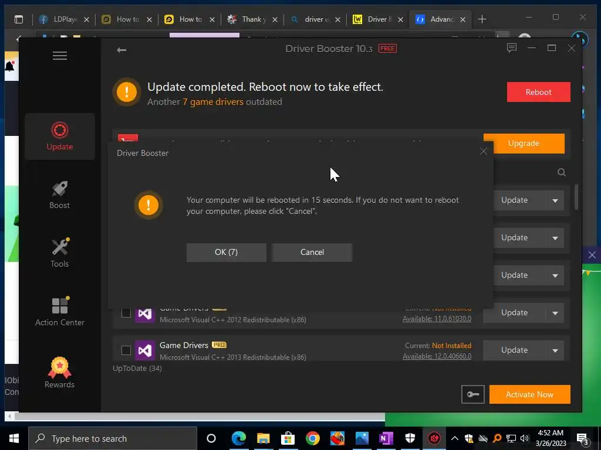Expand dropdown beside Visual C++ 2013 Update
The width and height of the screenshot is (601, 450).
click(x=555, y=350)
